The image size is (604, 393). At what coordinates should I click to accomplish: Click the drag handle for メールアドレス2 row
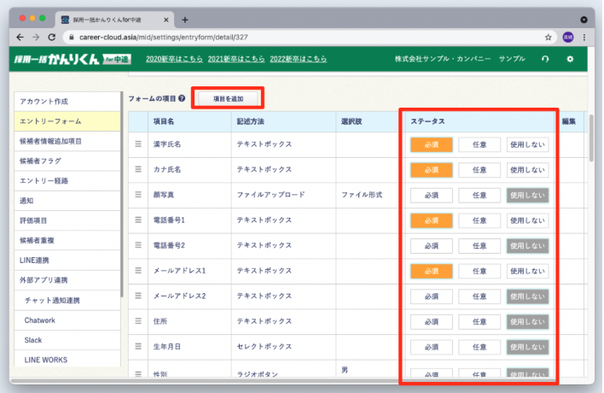coord(138,296)
